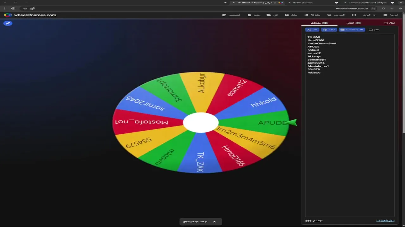The width and height of the screenshot is (405, 227).
Task: Close the BotRix Sorteos tab
Action: [289, 3]
